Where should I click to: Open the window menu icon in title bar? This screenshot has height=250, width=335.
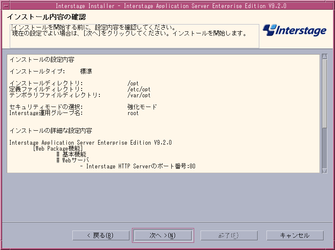6,5
